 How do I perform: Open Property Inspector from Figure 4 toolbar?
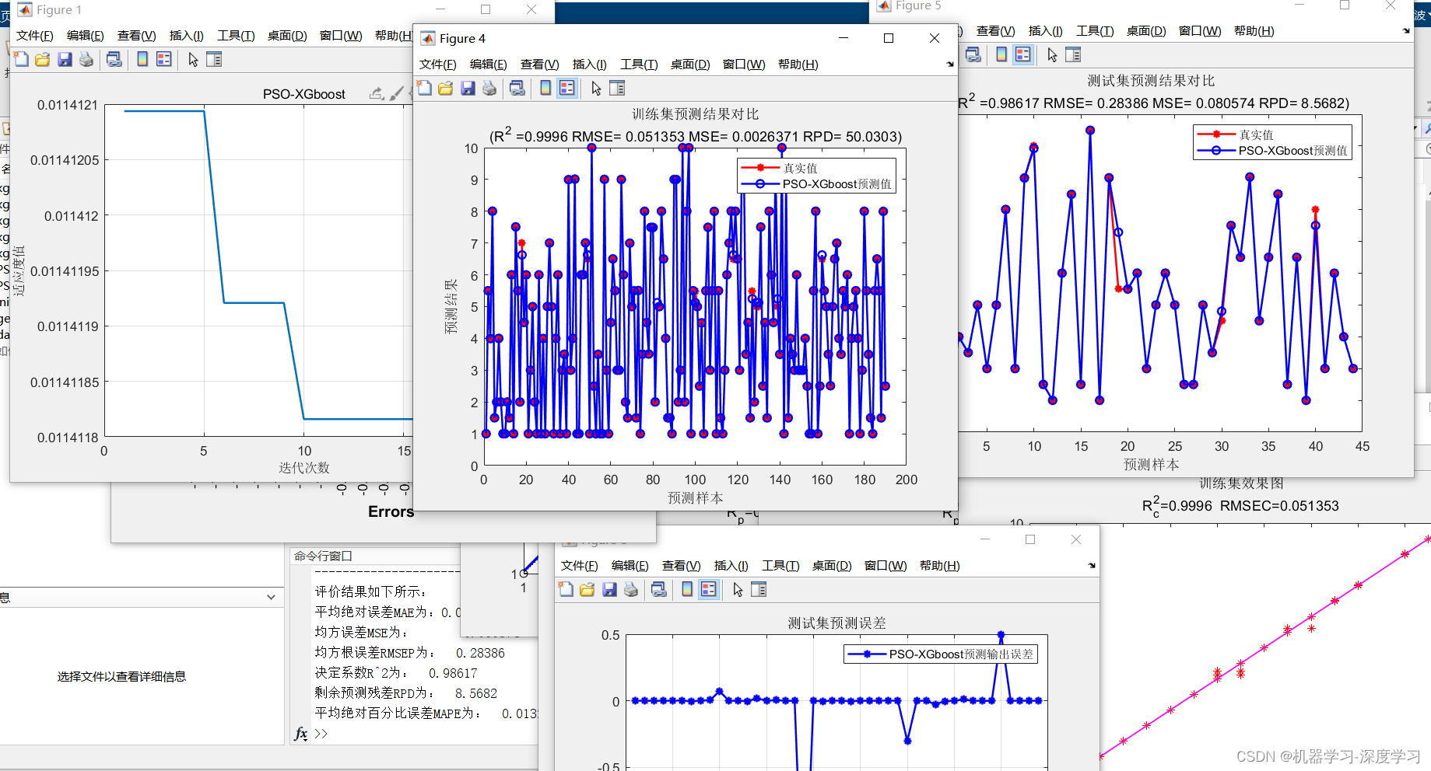pyautogui.click(x=617, y=89)
